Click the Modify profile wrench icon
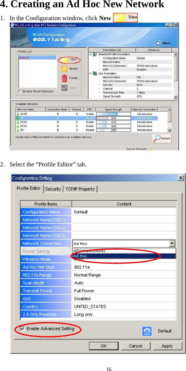The width and height of the screenshot is (186, 371). coord(64,69)
